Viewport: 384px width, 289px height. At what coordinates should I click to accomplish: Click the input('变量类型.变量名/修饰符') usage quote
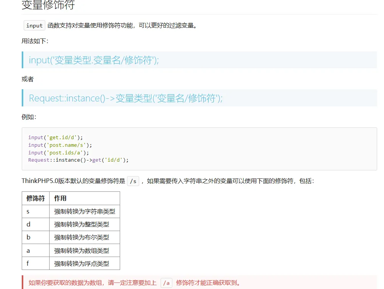pyautogui.click(x=93, y=60)
